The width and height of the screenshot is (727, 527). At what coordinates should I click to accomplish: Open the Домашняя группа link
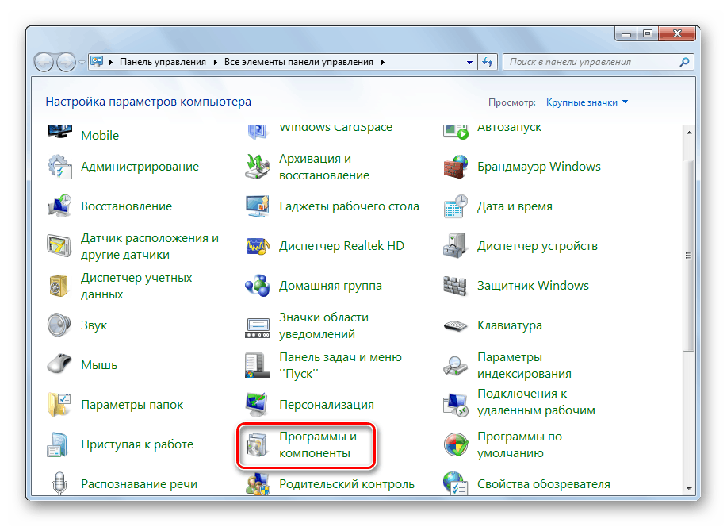tap(331, 286)
